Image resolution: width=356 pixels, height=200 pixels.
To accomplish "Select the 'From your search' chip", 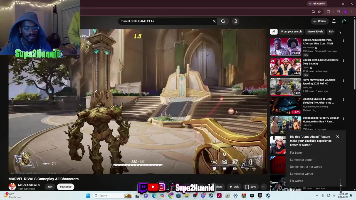I will (291, 32).
